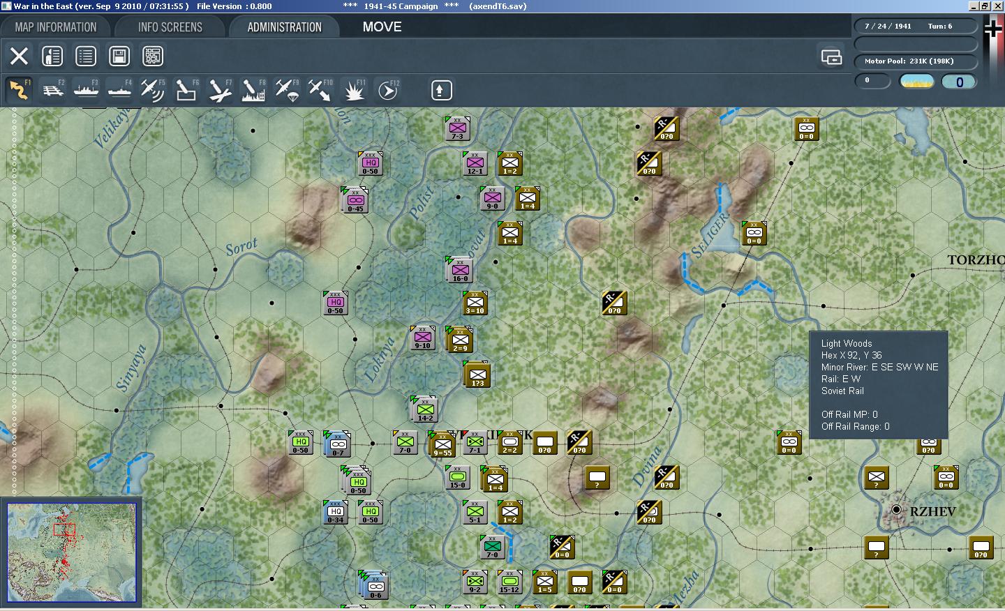The width and height of the screenshot is (1005, 611).
Task: Click the German cross side flag
Action: click(x=992, y=28)
